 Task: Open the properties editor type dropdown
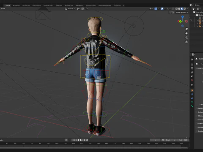point(193,54)
